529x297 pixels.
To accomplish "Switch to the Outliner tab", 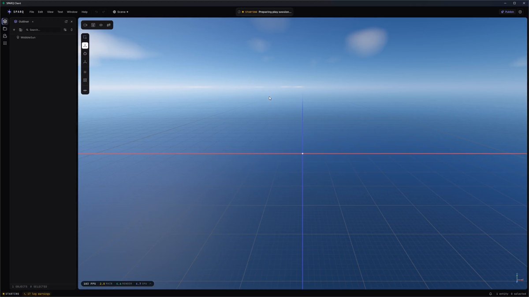I will pyautogui.click(x=23, y=22).
